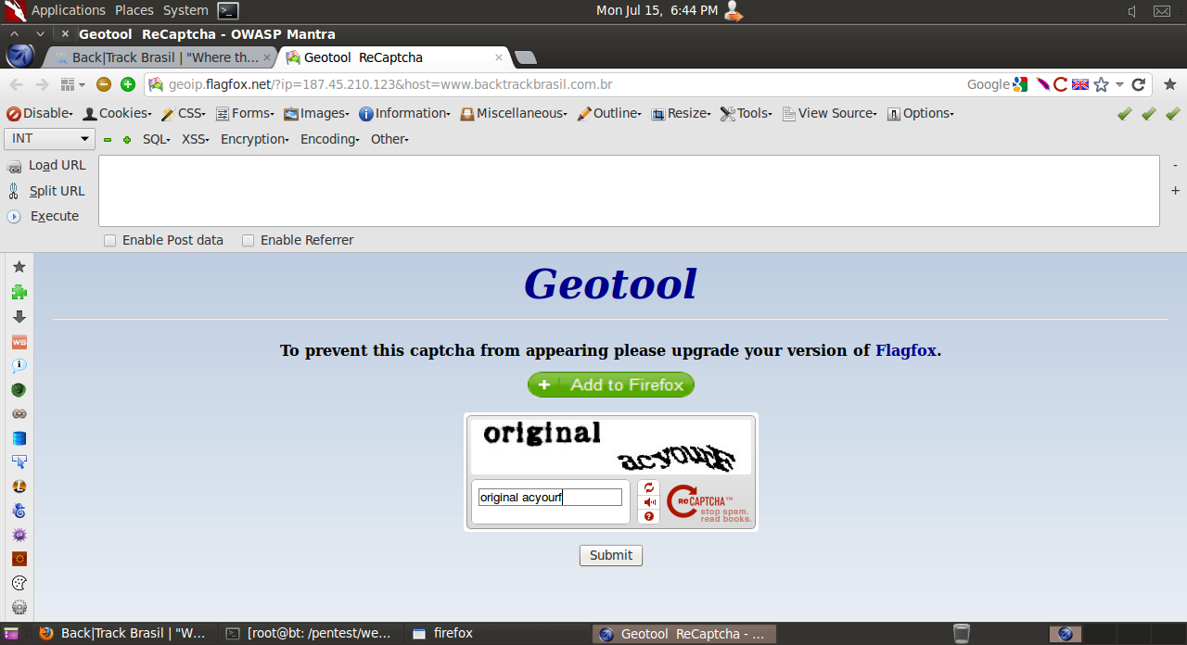This screenshot has height=645, width=1187.
Task: Open the INT type dropdown
Action: [x=50, y=139]
